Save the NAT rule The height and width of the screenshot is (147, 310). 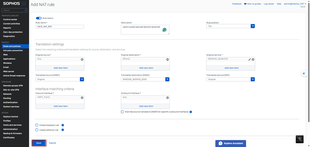coord(39,143)
